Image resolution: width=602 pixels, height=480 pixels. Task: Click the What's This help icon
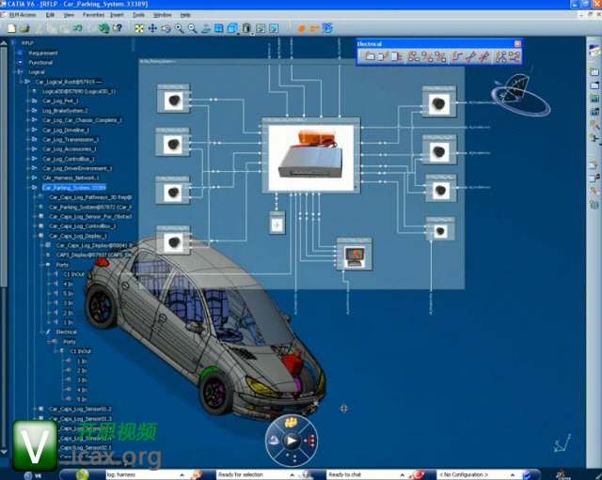(117, 28)
